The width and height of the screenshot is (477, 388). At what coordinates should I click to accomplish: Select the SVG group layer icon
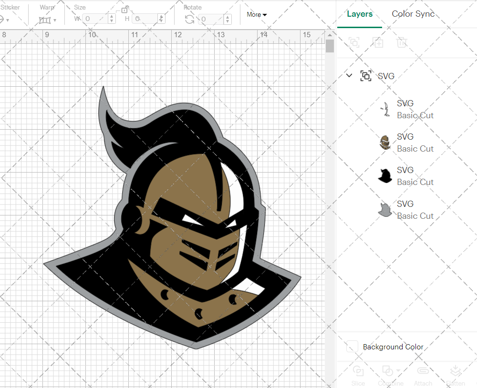coord(366,76)
